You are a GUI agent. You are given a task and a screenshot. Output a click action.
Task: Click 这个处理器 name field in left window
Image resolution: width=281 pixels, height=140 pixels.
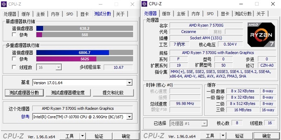pos(83,108)
